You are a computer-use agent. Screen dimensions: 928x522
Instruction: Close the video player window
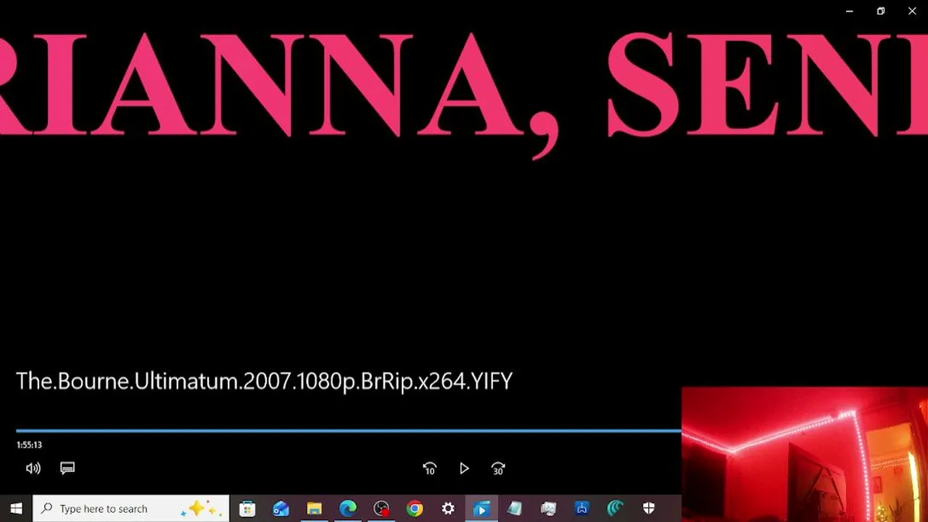click(912, 11)
